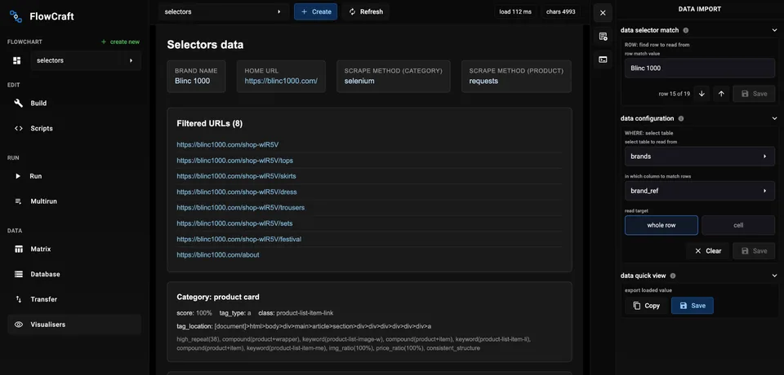Open the Run page

coord(74,176)
